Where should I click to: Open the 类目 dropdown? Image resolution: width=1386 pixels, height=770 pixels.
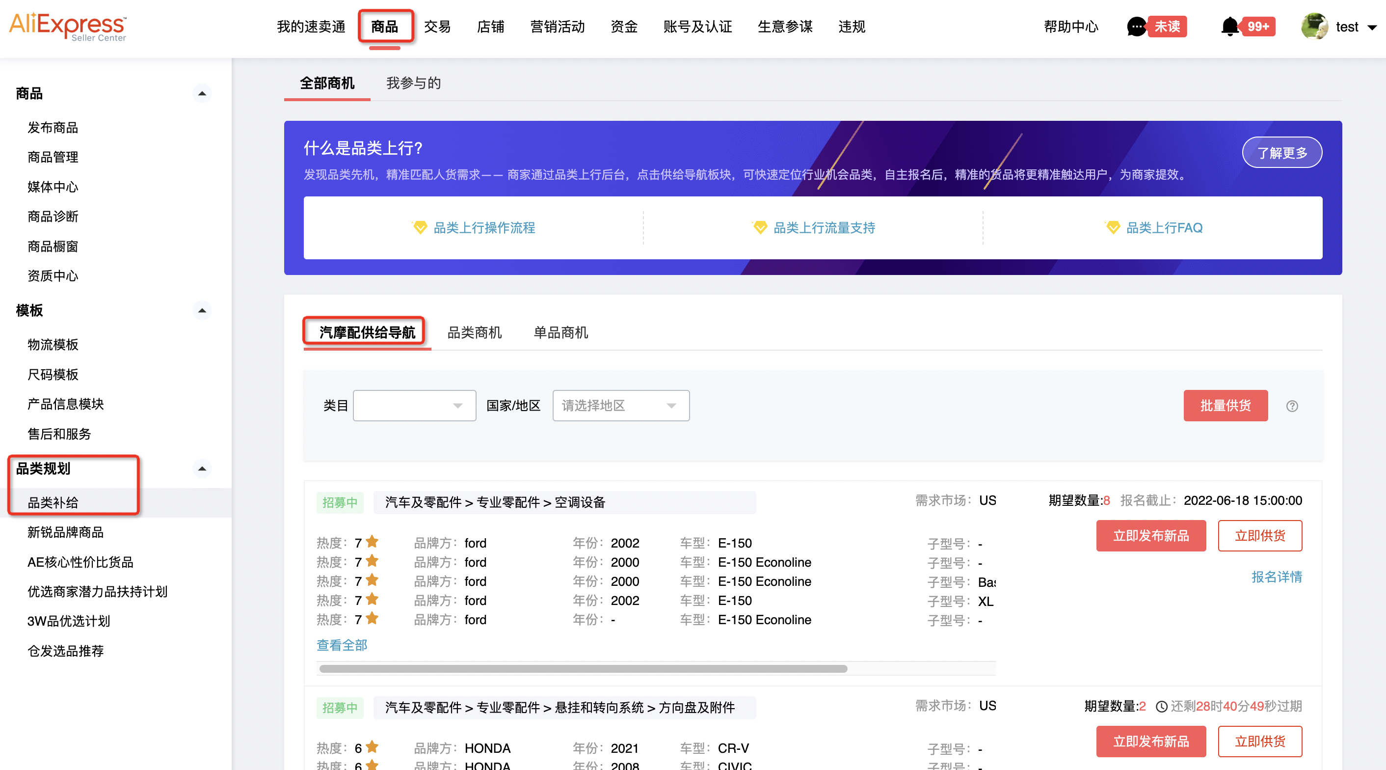coord(414,406)
